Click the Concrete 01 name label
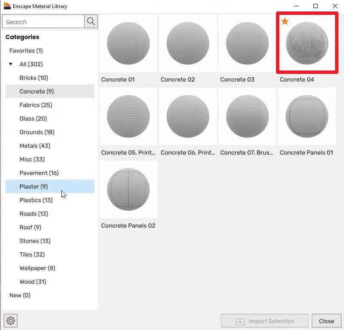This screenshot has width=344, height=330. pyautogui.click(x=118, y=79)
